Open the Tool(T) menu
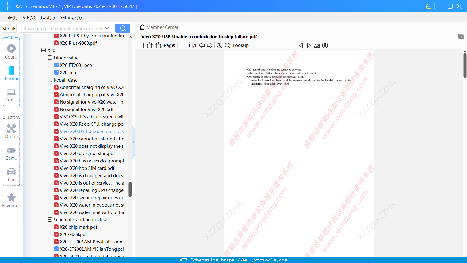Image resolution: width=467 pixels, height=263 pixels. tap(48, 17)
